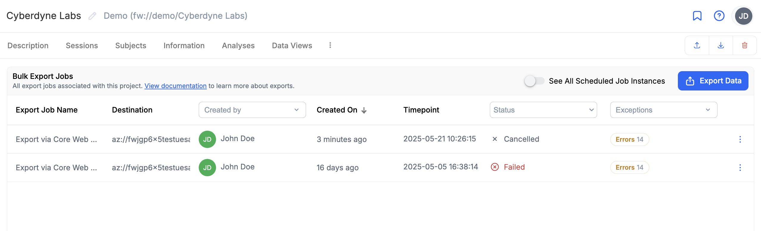Click the Timepoint column header

421,110
